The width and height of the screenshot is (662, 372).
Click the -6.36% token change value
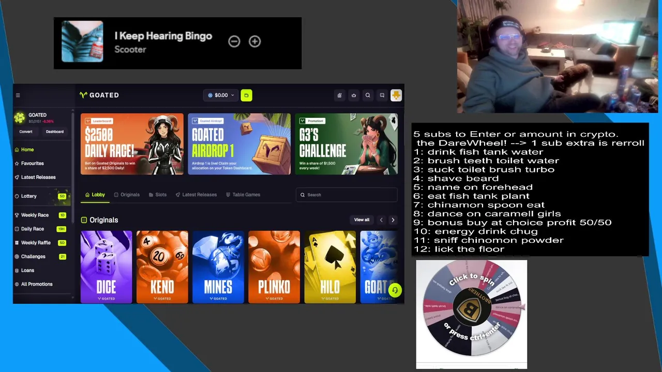[x=48, y=121]
